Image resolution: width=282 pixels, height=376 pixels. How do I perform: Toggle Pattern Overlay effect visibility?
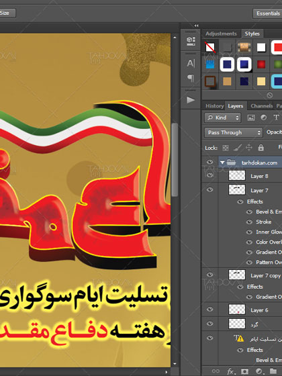click(249, 263)
